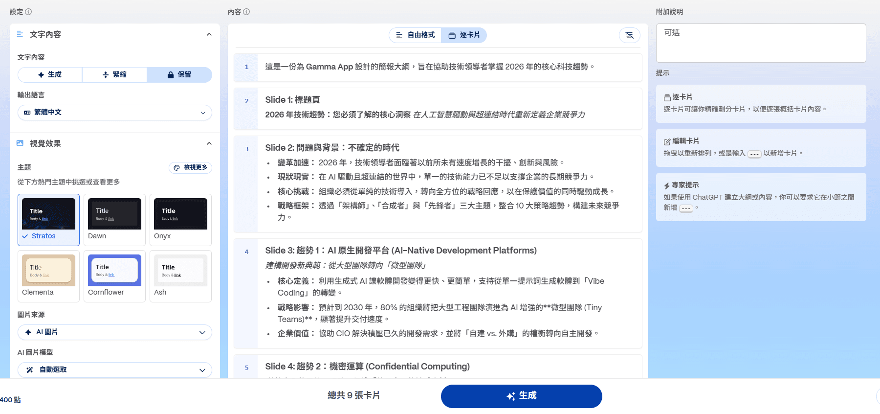
Task: Click the sparkle icon in AI 圖片 field
Action: pos(28,332)
